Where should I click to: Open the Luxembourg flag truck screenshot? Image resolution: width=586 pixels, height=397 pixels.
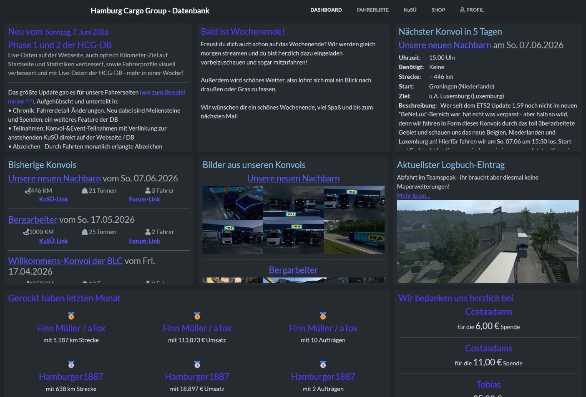tap(488, 241)
